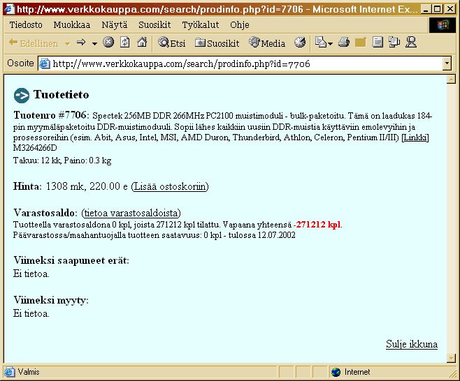Click the page icon in address bar
Image resolution: width=460 pixels, height=381 pixels.
45,63
